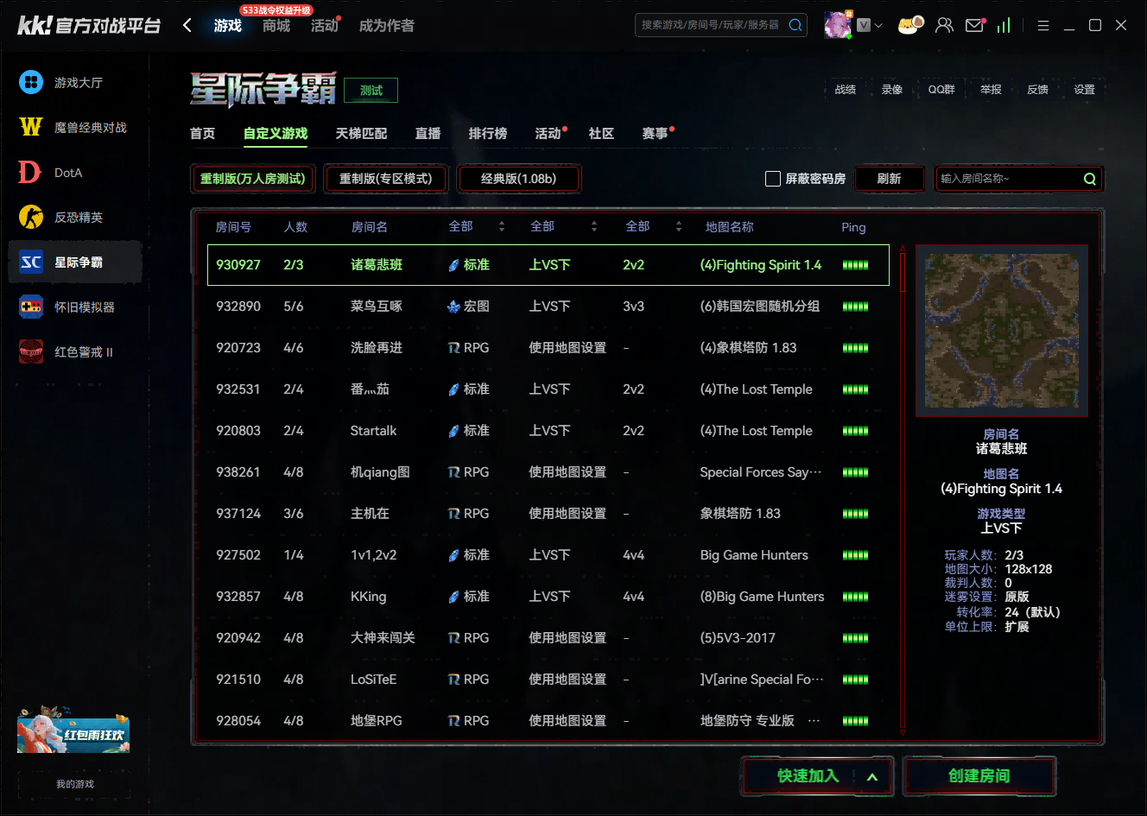Expand the 快速加入 options arrow

click(872, 777)
